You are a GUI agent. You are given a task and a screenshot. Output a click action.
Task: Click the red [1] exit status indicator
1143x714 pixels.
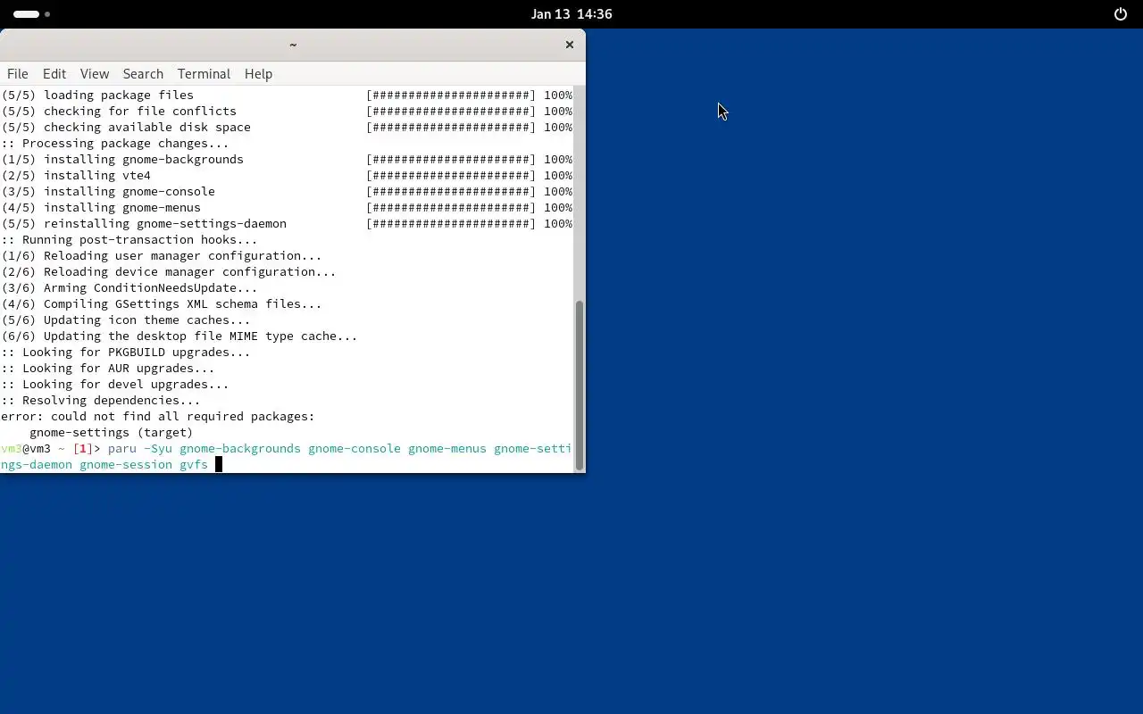coord(83,449)
